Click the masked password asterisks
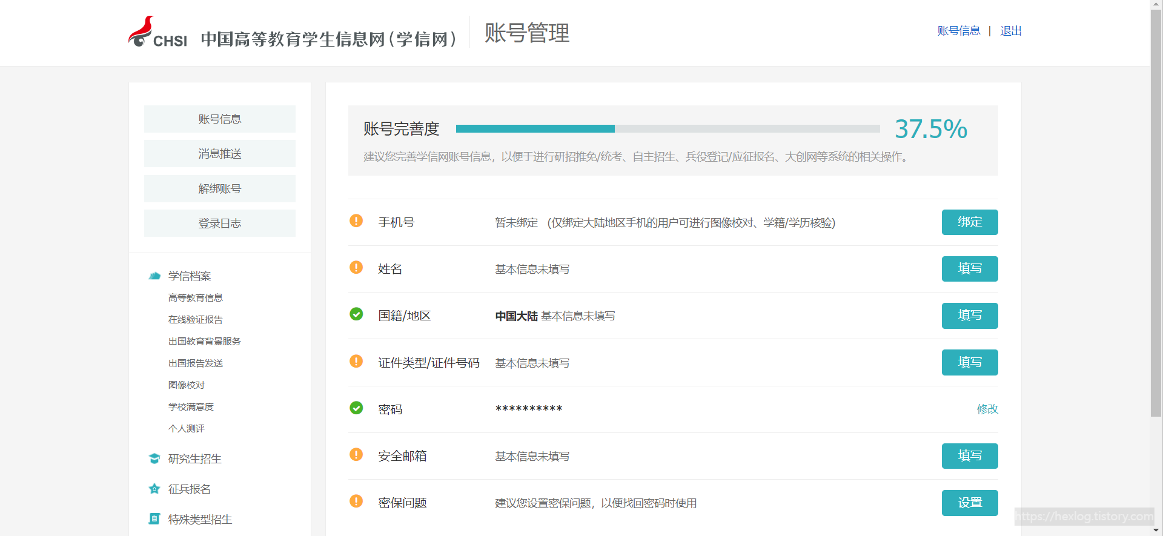This screenshot has height=536, width=1163. click(x=529, y=409)
